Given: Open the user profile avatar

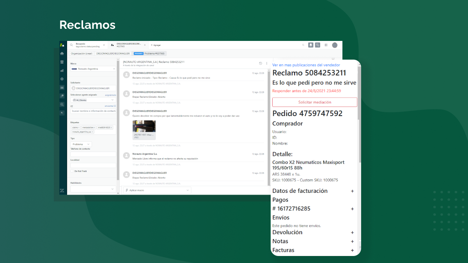Looking at the screenshot, I should (x=335, y=45).
